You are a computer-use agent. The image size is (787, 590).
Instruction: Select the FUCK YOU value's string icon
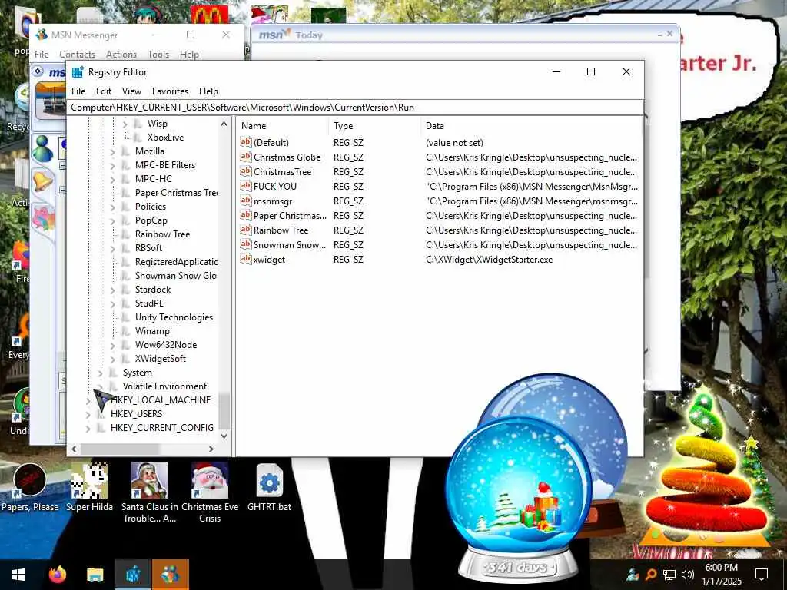(x=245, y=186)
